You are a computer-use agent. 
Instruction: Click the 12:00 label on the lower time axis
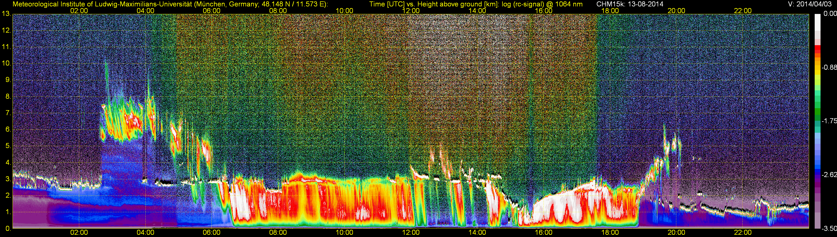tap(411, 233)
